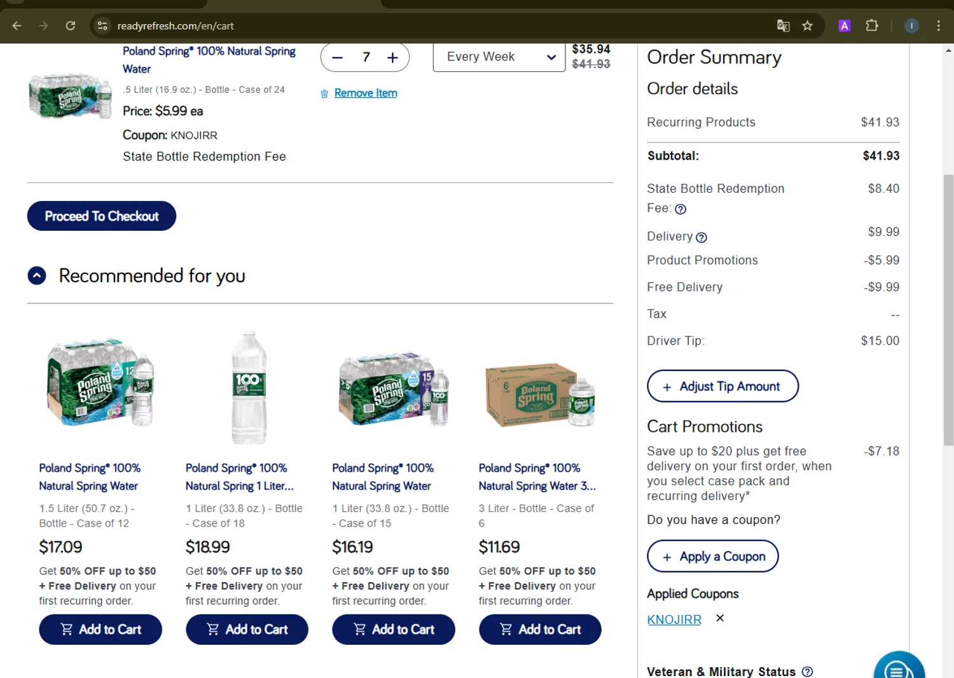Open the Every Week frequency dropdown
The height and width of the screenshot is (678, 954).
coord(499,57)
